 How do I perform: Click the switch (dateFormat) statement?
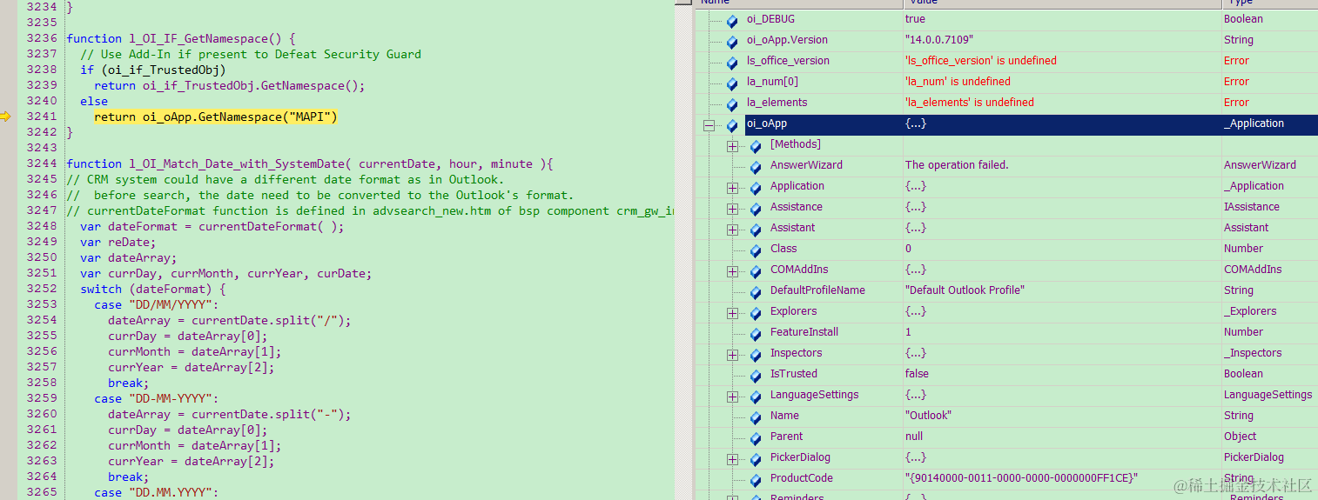coord(153,289)
